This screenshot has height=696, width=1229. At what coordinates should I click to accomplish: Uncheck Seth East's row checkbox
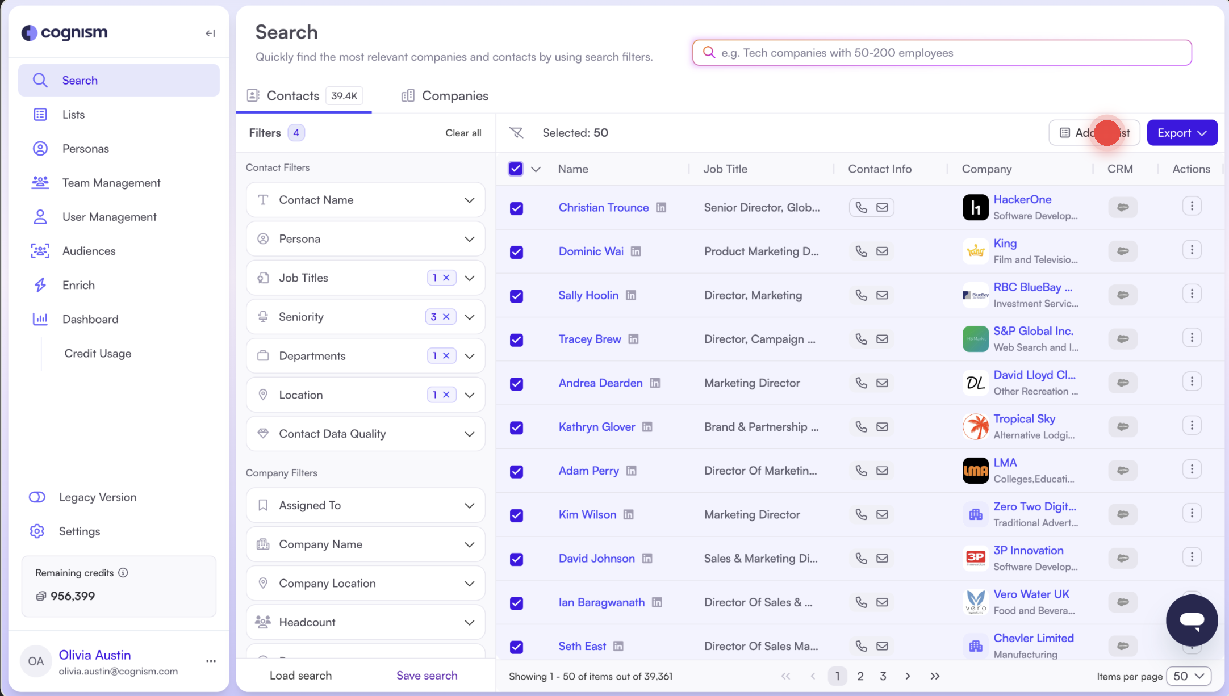tap(516, 647)
